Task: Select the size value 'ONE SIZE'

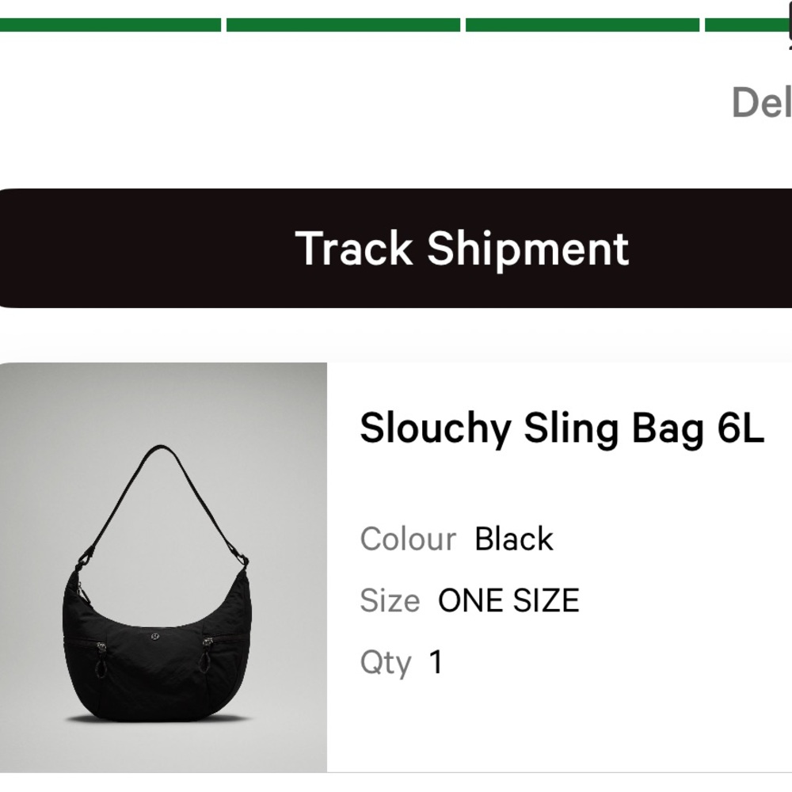Action: tap(510, 600)
